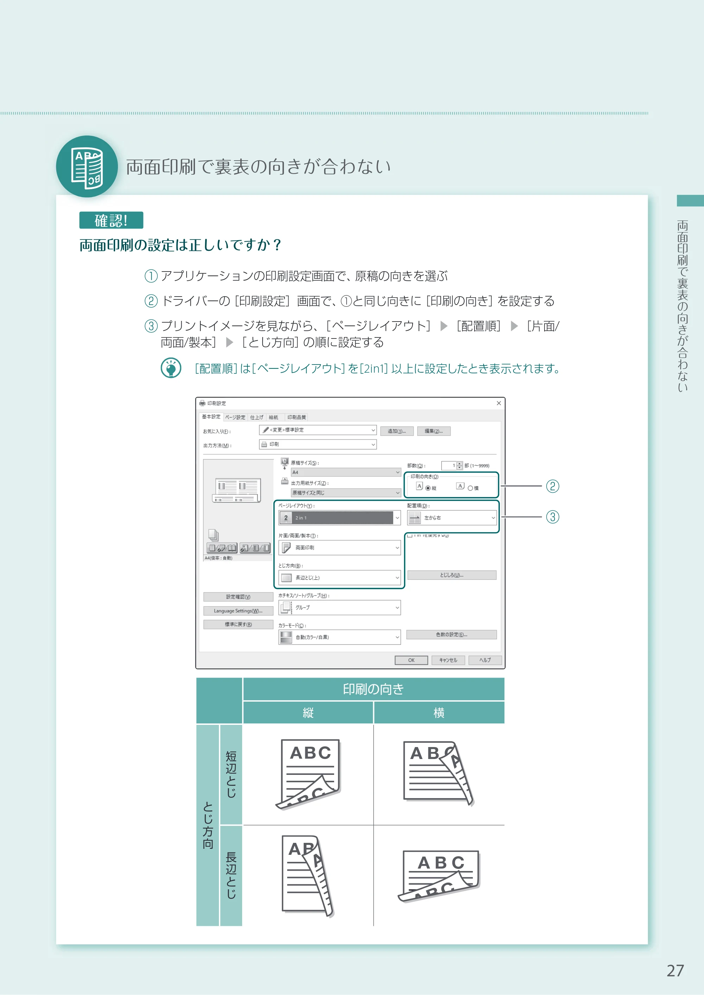Open the 出力用紙サイズ dropdown
Viewport: 704px width, 995px height.
346,493
